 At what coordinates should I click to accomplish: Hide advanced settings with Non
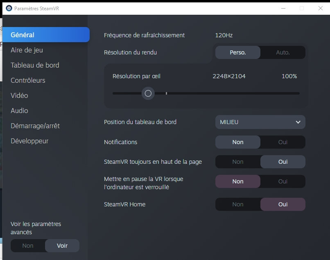(x=28, y=246)
